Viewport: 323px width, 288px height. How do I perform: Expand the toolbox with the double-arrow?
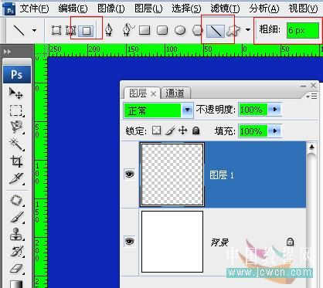pyautogui.click(x=7, y=52)
